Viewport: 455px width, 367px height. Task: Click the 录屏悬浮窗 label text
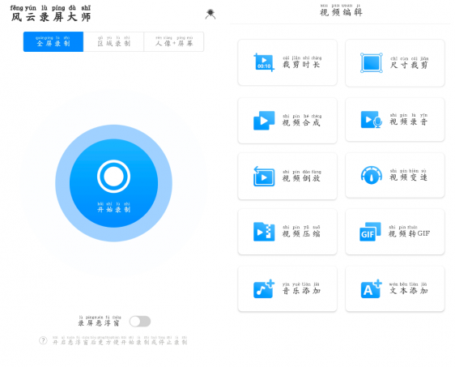point(100,321)
